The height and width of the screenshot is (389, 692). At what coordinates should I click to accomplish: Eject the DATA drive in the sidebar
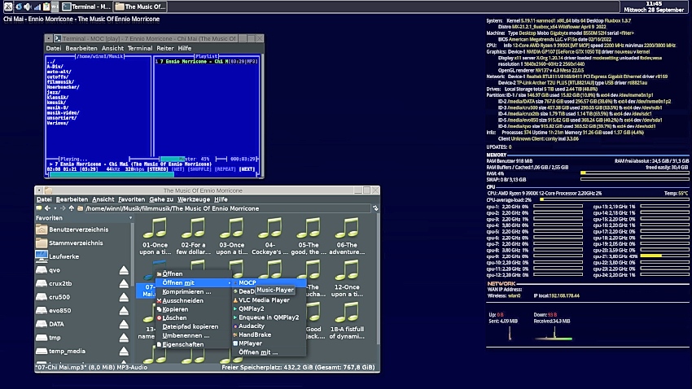coord(125,323)
